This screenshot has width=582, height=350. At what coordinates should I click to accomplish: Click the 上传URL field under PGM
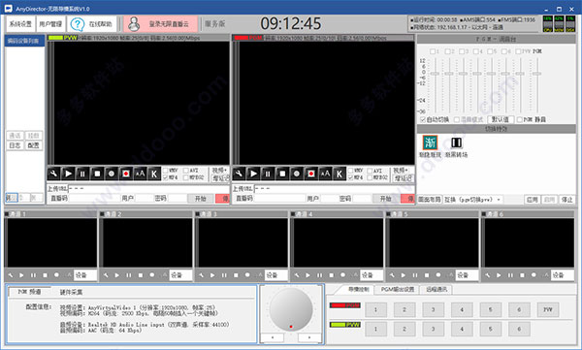[334, 188]
